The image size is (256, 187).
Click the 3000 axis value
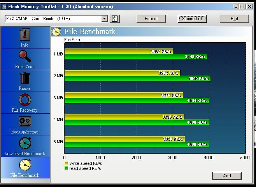coord(173,158)
